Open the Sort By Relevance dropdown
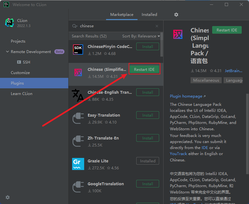Viewport: 249px width, 204px height. [x=141, y=36]
